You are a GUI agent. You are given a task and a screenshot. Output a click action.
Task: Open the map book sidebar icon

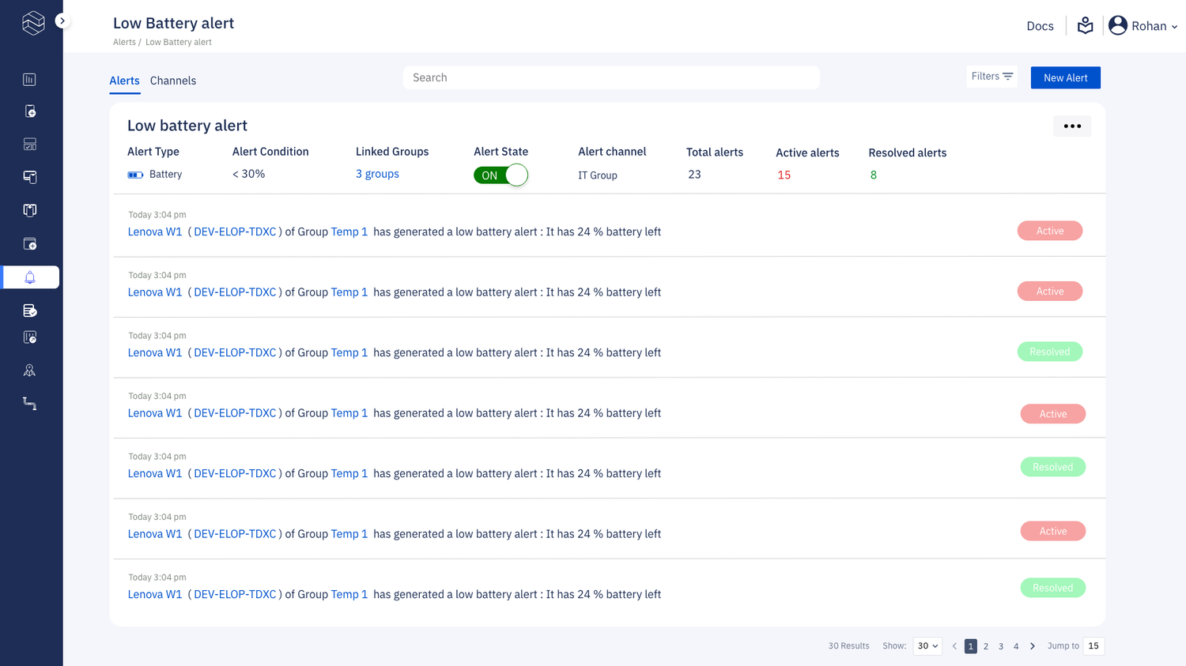pos(29,210)
